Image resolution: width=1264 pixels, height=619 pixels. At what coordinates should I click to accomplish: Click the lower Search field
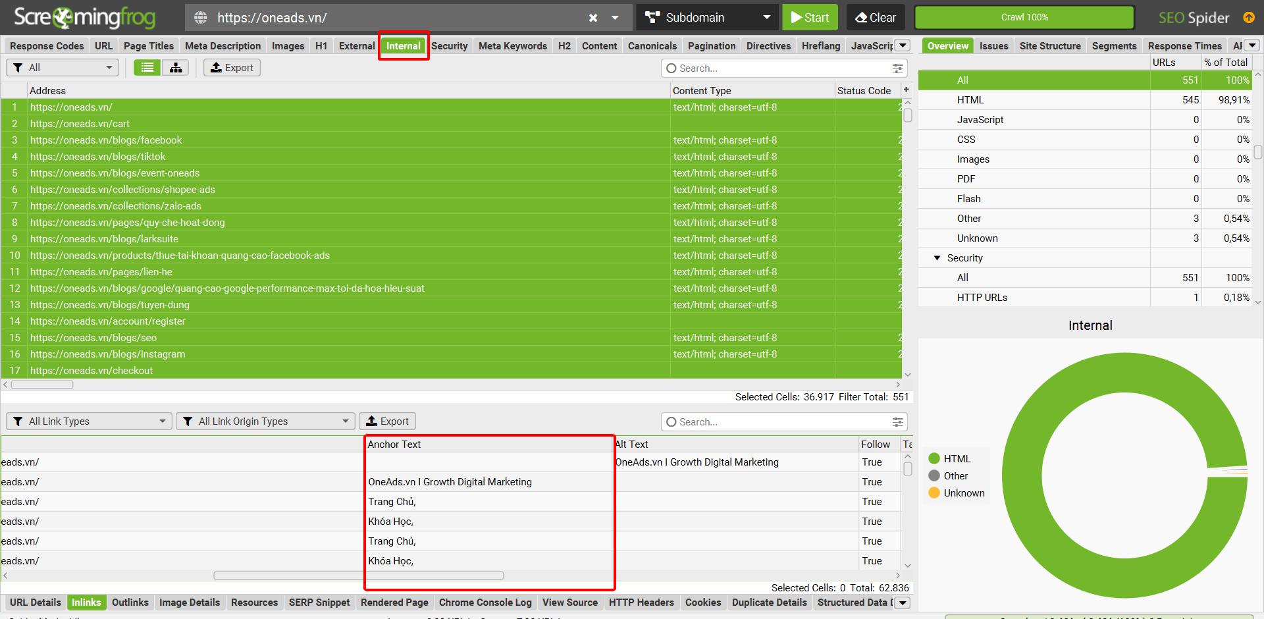(x=783, y=422)
